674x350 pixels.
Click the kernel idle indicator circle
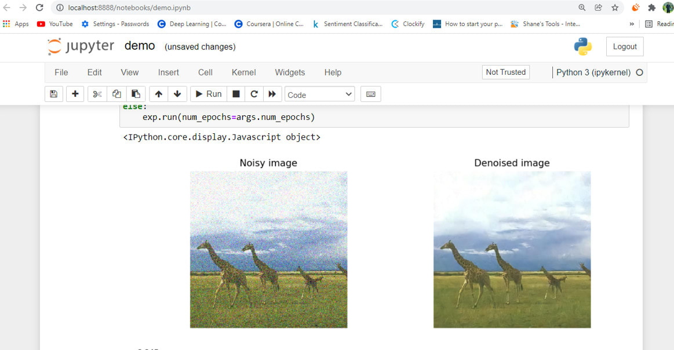(640, 72)
